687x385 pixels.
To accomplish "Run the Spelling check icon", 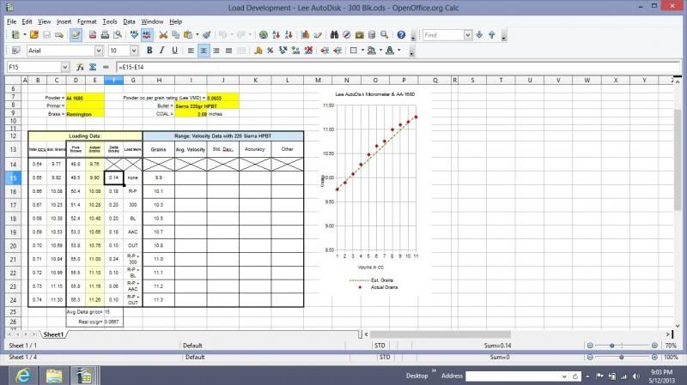I will [134, 34].
